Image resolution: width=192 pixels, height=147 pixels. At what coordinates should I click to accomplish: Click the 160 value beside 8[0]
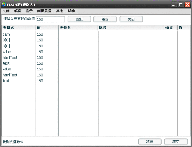click(40, 40)
